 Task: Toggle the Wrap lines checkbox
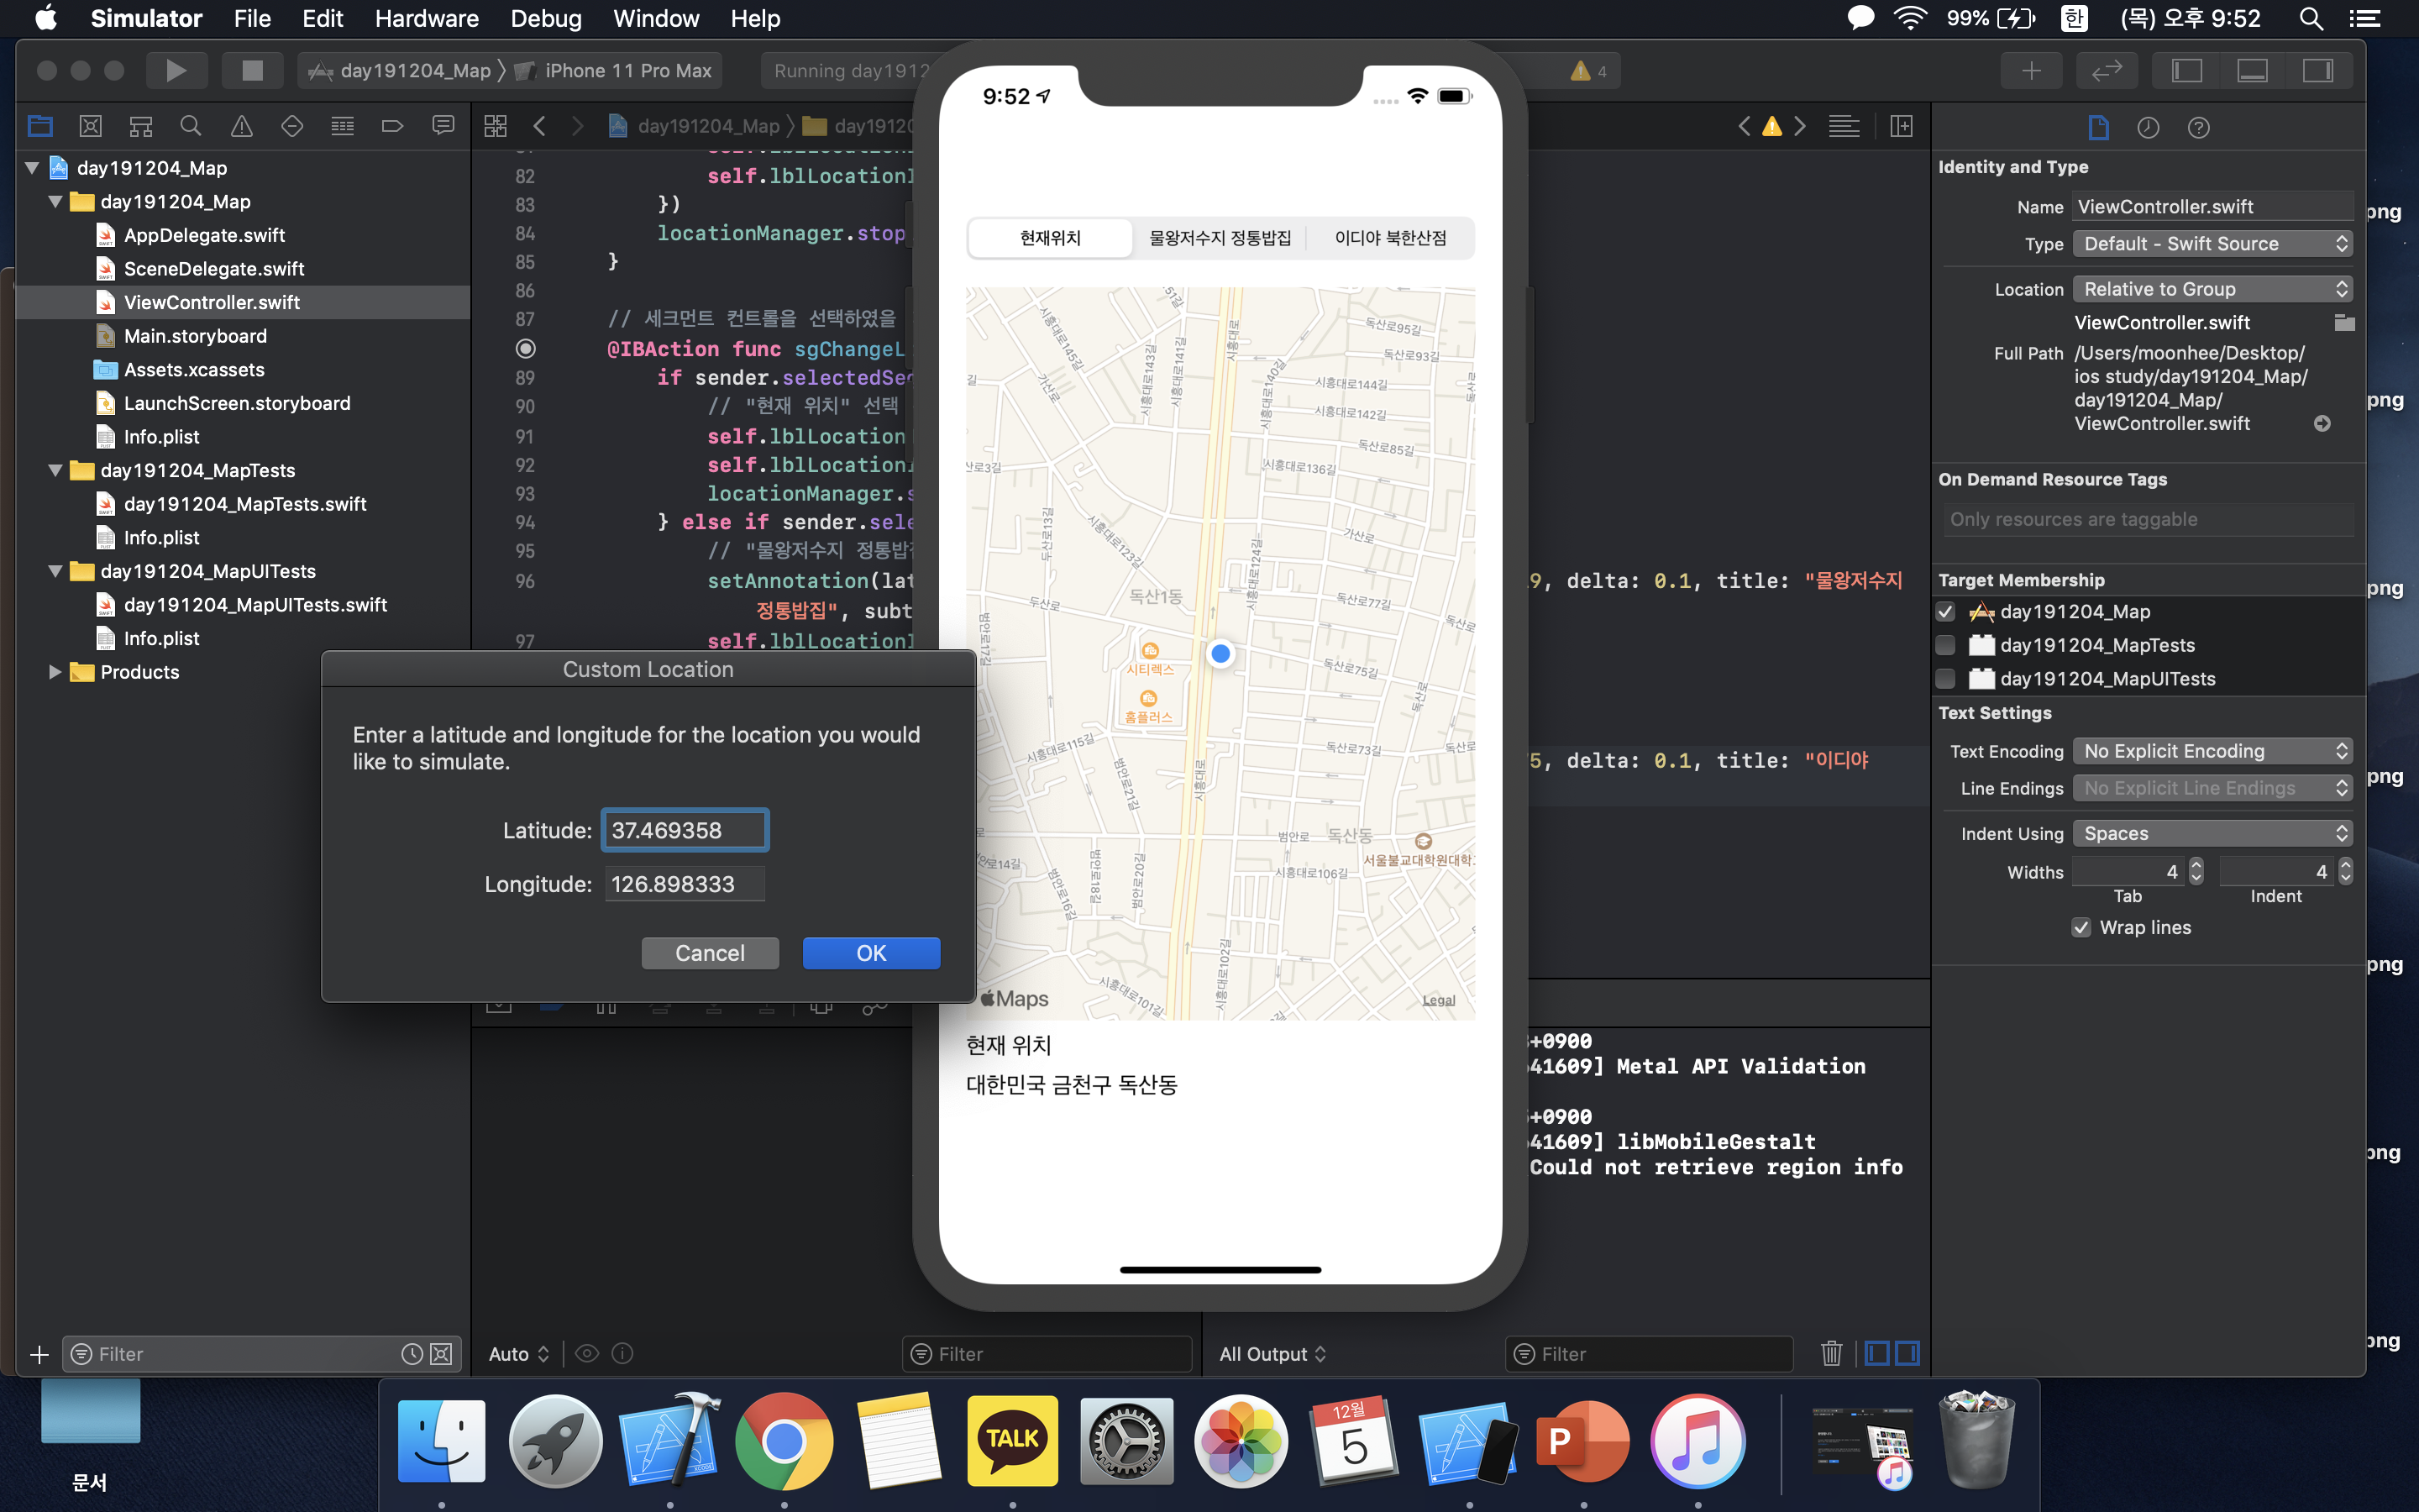coord(2081,927)
